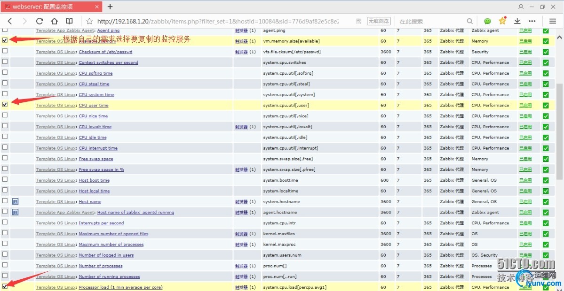Select the system.boottime key cell
The image size is (564, 291).
(x=320, y=181)
